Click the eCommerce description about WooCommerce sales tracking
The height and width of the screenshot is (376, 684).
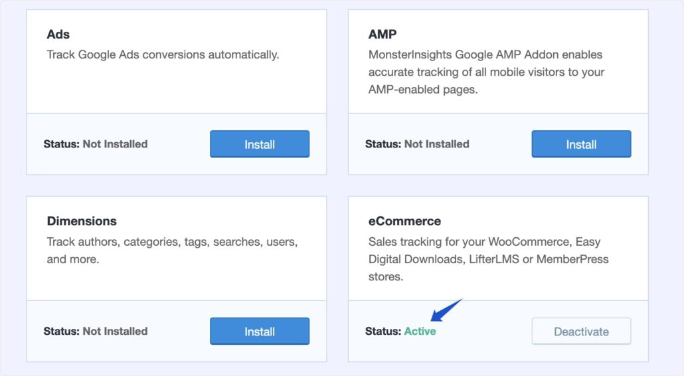(x=488, y=259)
